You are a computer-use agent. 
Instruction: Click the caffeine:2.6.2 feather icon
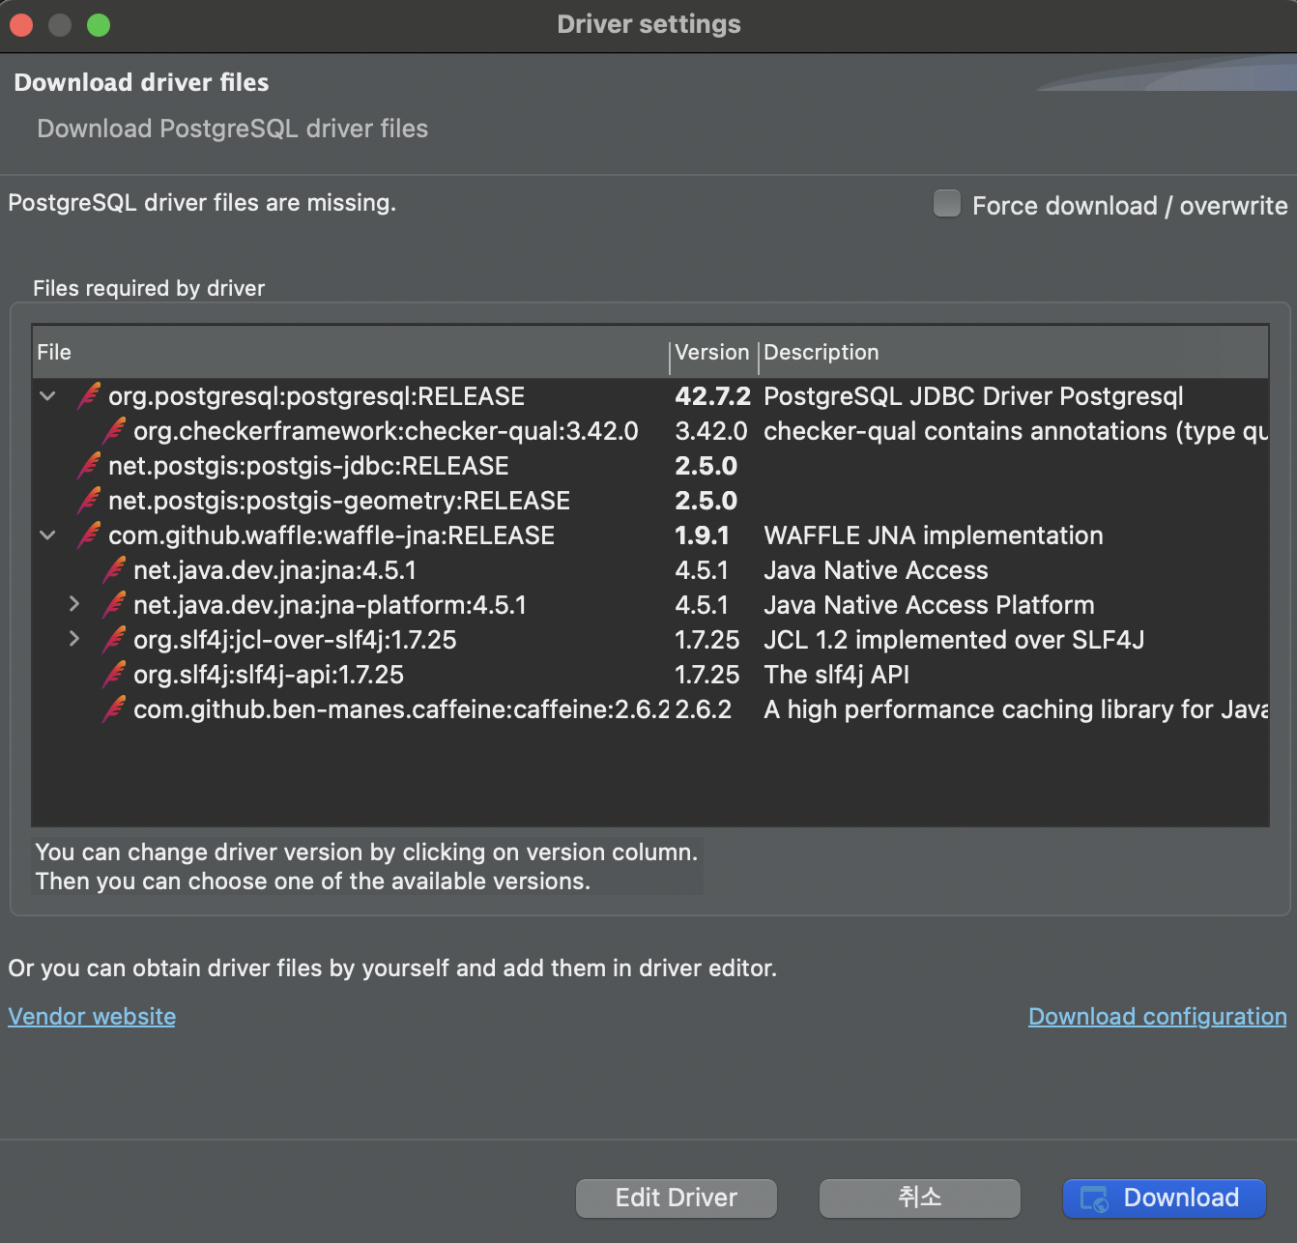point(115,709)
